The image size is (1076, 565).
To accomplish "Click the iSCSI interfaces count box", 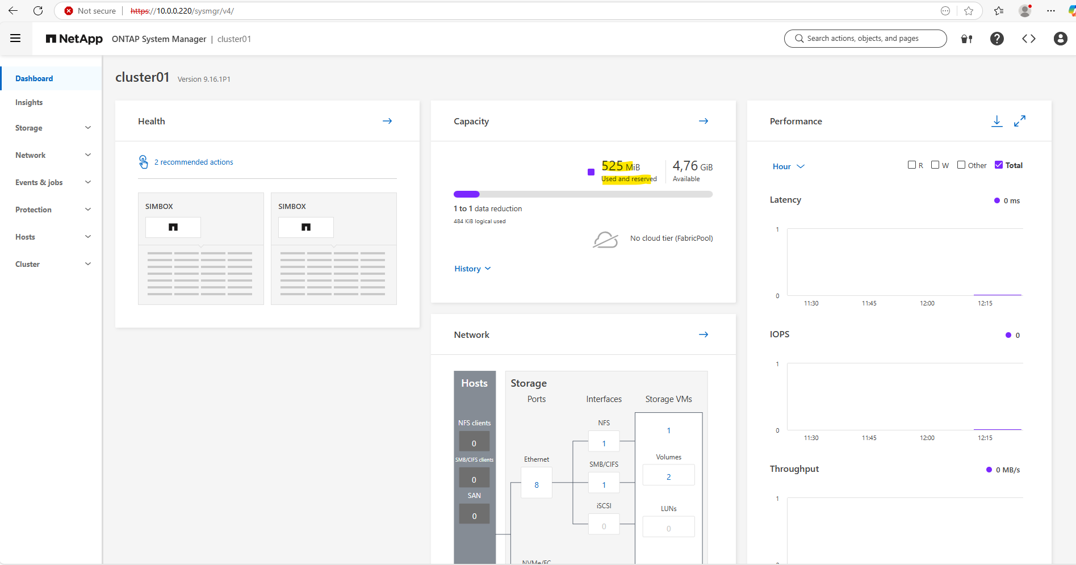I will [604, 525].
